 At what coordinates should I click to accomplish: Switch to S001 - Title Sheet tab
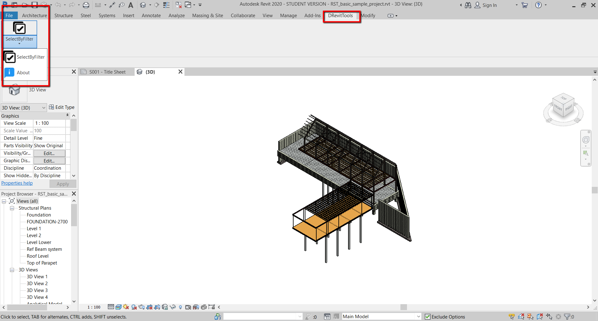pyautogui.click(x=107, y=72)
